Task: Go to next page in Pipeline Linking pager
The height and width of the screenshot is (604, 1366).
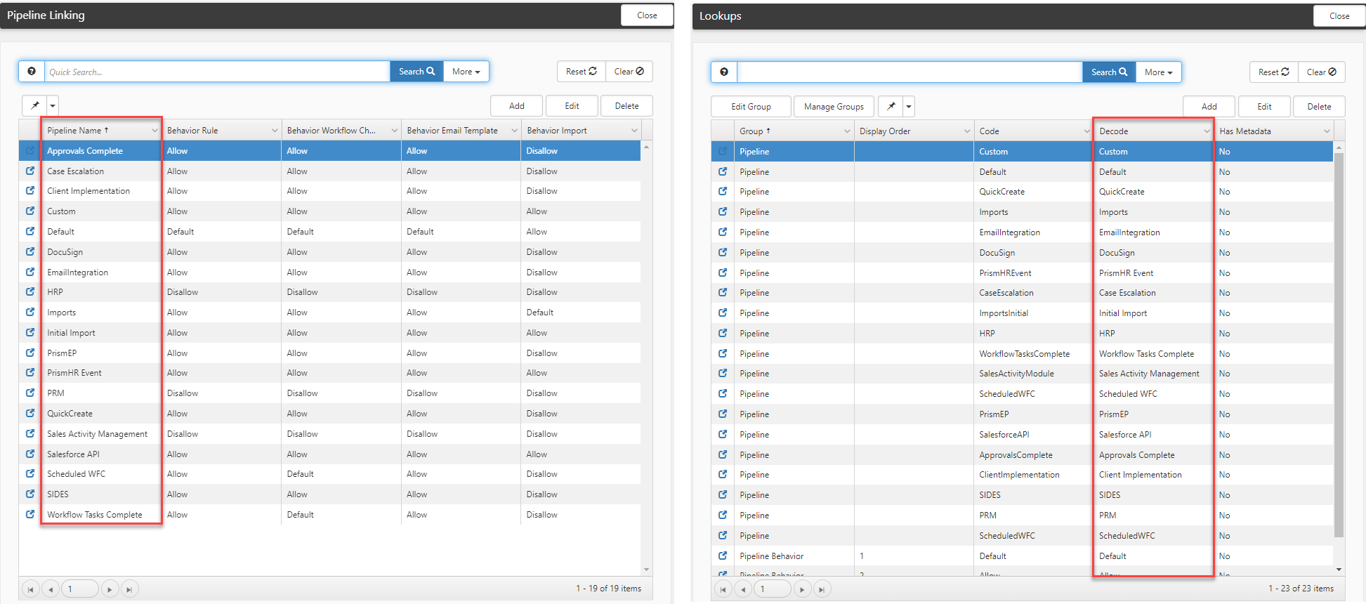Action: click(x=110, y=589)
